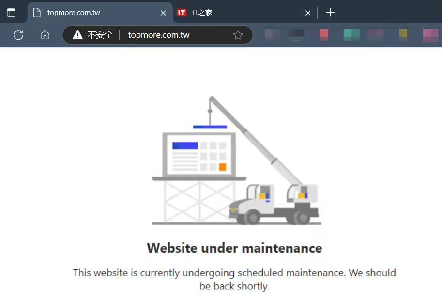Click the Website under maintenance heading
The image size is (442, 305).
click(x=234, y=248)
